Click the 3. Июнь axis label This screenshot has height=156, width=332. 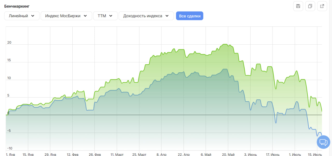[x=251, y=154]
